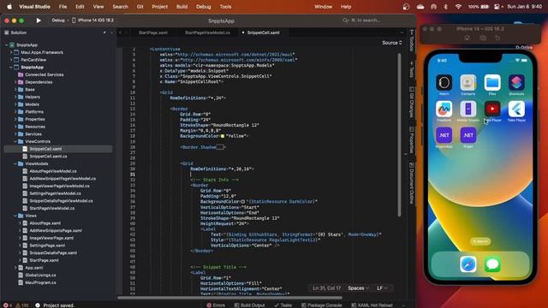The height and width of the screenshot is (308, 548).
Task: Click the Ln 31, Col 17 position indicator
Action: pos(326,288)
